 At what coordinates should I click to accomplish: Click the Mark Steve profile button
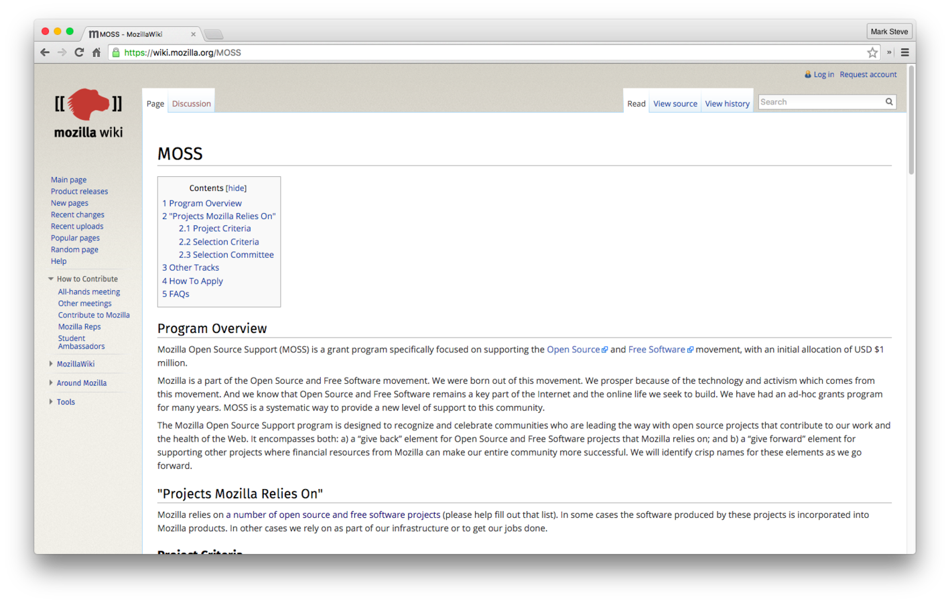click(x=889, y=31)
